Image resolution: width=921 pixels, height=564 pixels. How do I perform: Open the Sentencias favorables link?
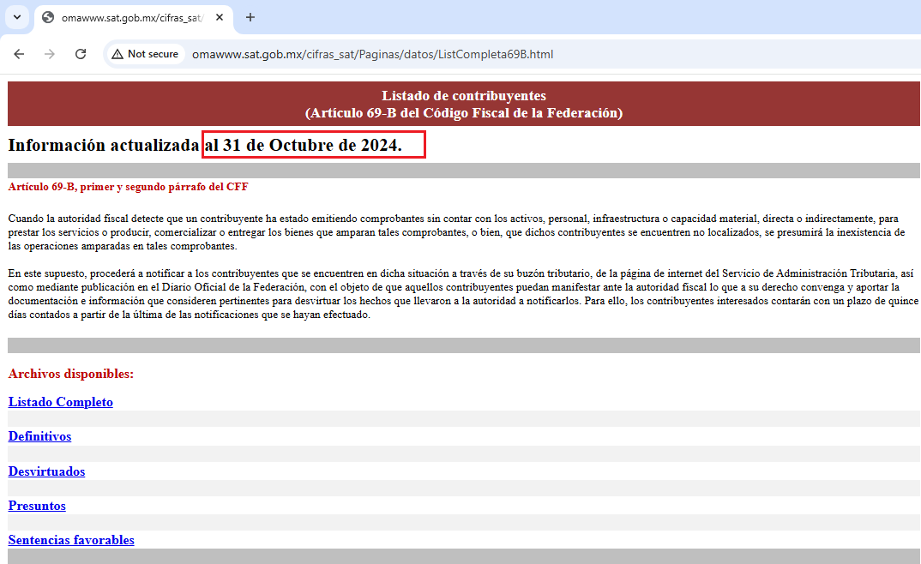[x=71, y=540]
